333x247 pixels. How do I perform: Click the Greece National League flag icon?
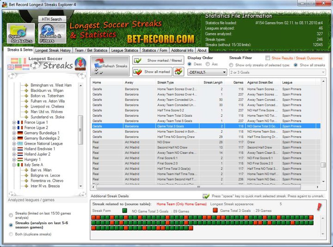(20, 144)
